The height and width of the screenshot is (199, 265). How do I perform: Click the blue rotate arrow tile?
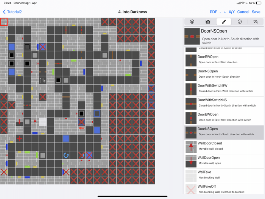coord(66,155)
